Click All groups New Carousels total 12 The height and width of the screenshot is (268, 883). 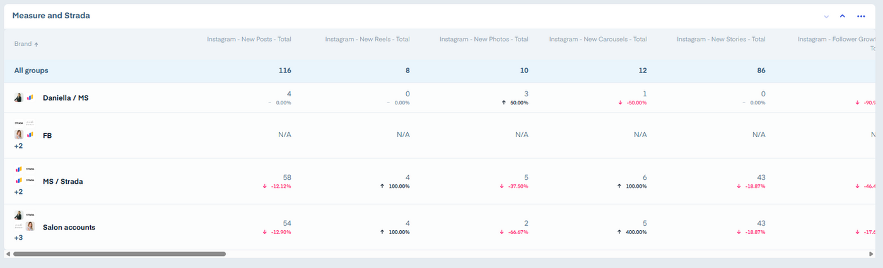coord(642,70)
